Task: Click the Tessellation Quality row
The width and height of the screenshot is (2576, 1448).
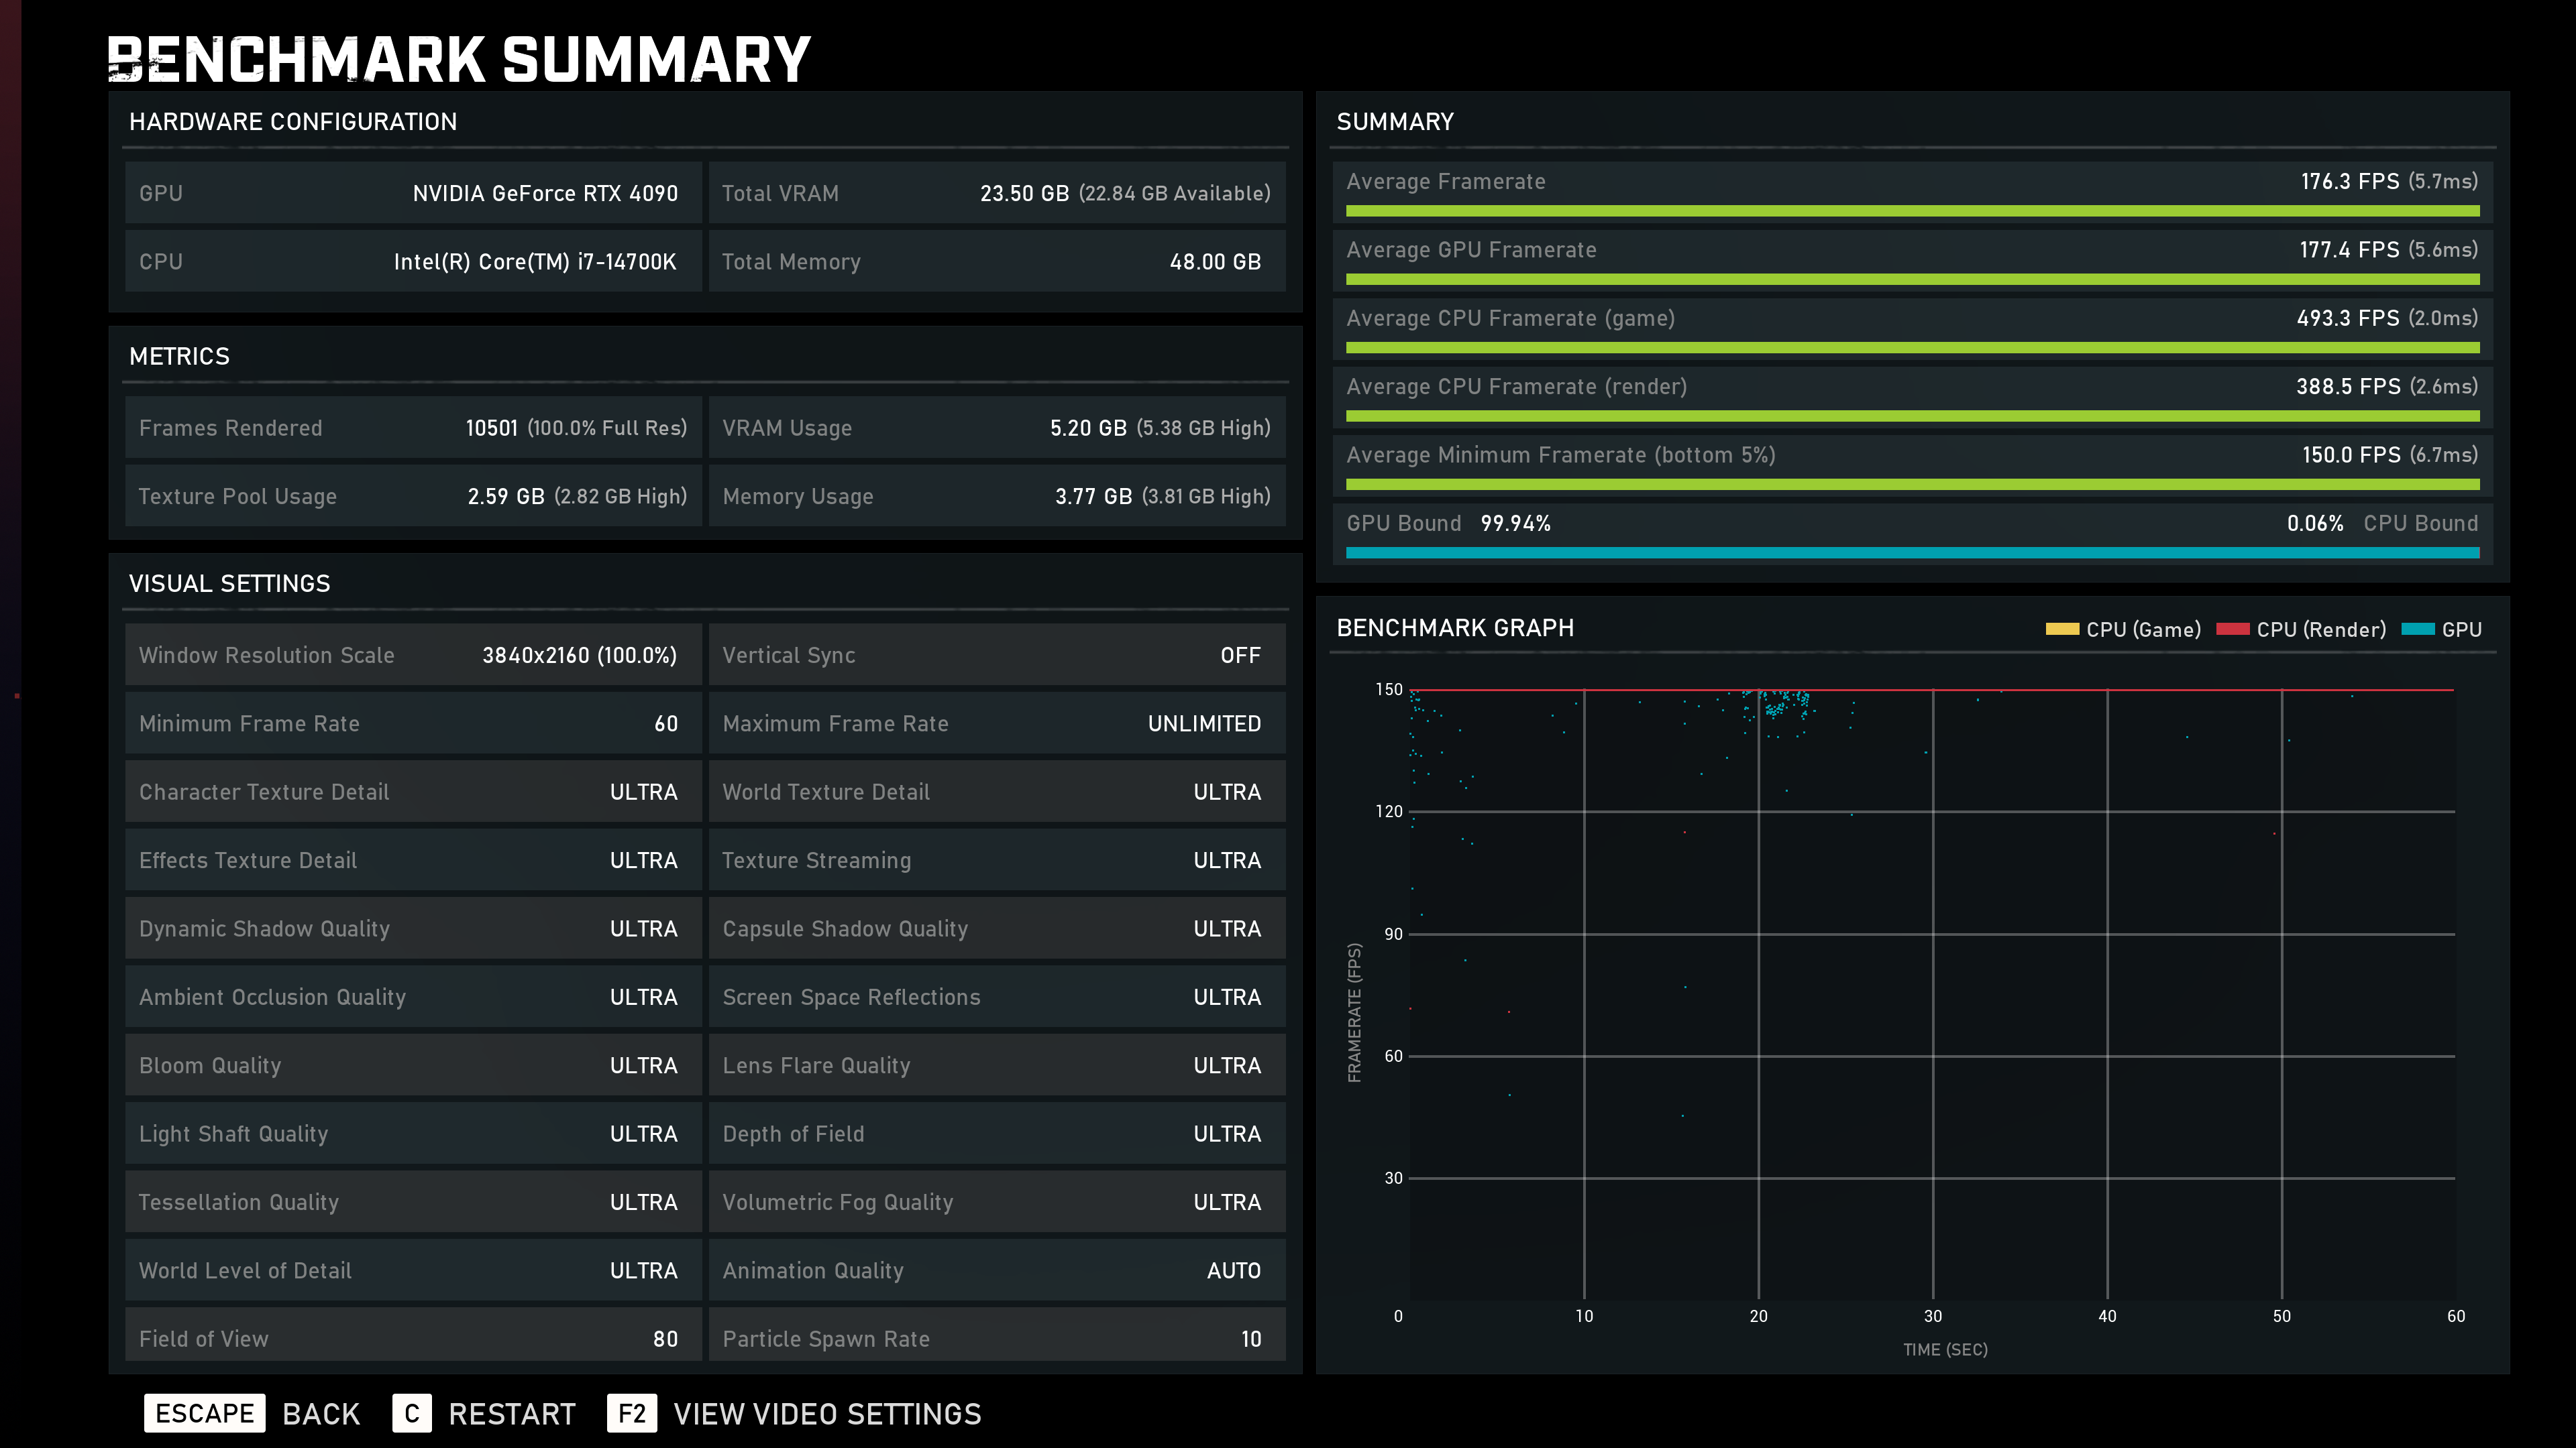Action: point(413,1202)
